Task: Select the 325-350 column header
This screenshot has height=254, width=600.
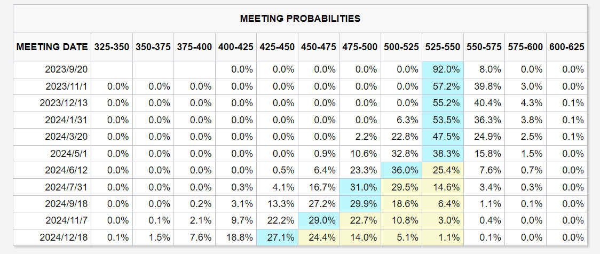Action: 112,47
